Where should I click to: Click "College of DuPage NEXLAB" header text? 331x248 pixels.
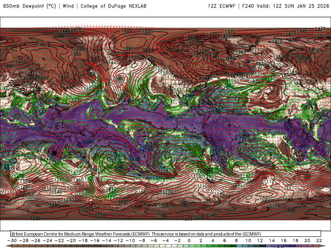click(x=113, y=6)
